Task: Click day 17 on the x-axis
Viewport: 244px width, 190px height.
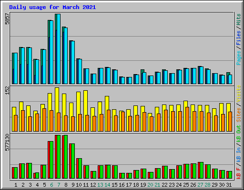Action: coord(129,185)
